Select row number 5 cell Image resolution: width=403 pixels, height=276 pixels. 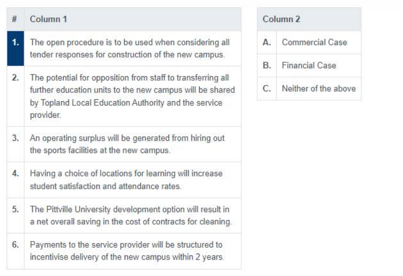click(15, 215)
